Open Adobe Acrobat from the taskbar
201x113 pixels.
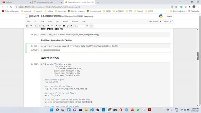(x=149, y=110)
